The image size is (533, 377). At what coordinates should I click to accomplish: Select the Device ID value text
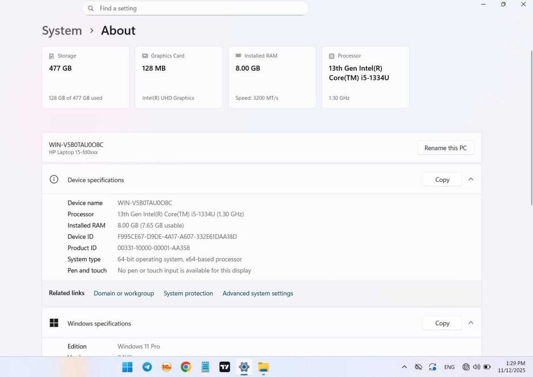pos(177,237)
